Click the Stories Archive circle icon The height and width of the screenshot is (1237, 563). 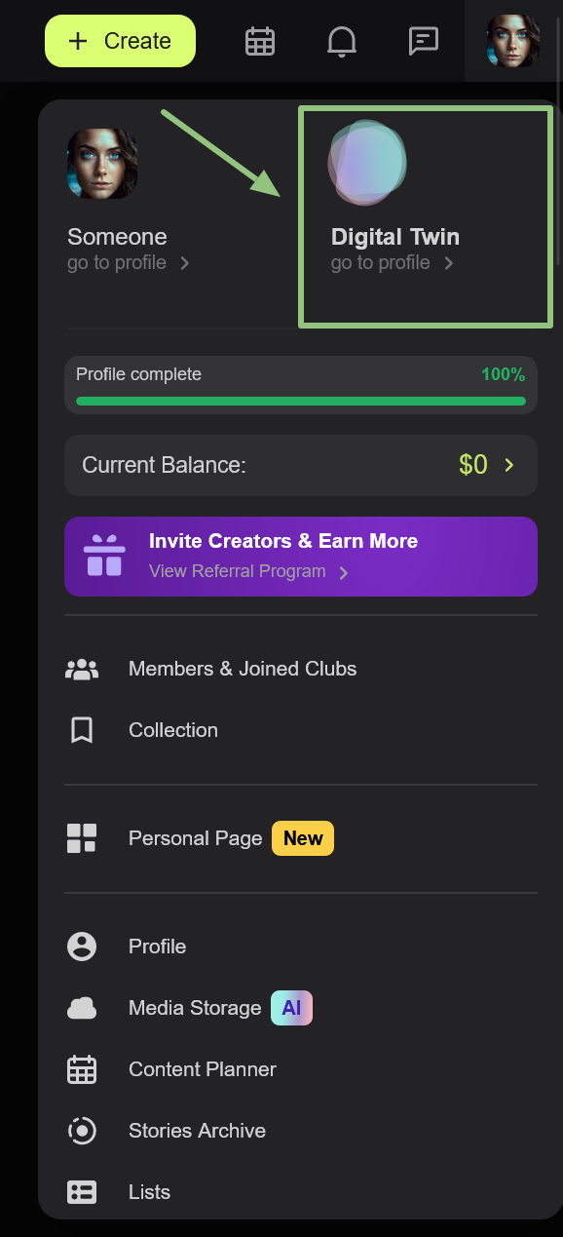(x=82, y=1131)
